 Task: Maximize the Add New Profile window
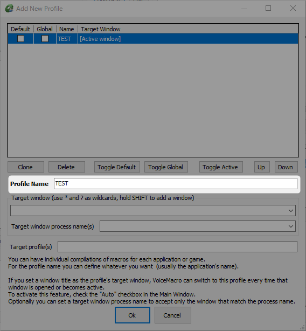[268, 8]
